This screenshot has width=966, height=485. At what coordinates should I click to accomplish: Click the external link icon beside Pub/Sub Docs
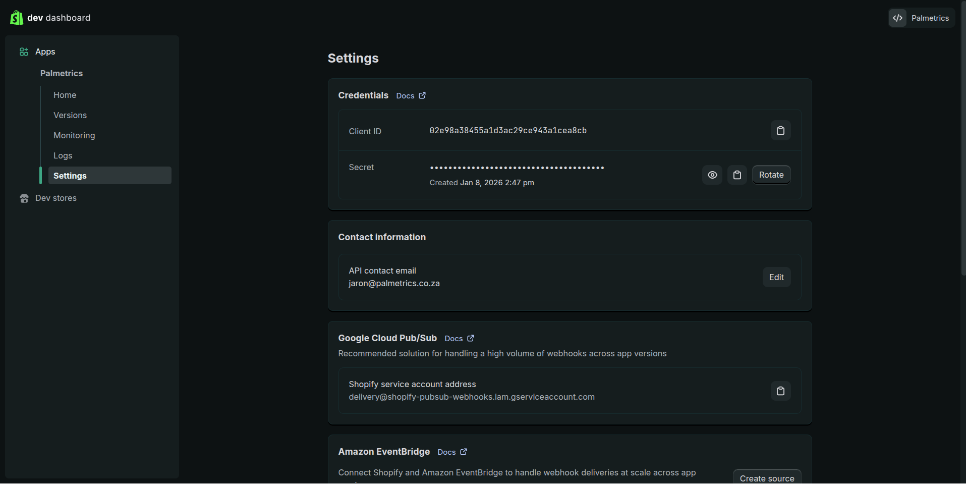pyautogui.click(x=471, y=338)
